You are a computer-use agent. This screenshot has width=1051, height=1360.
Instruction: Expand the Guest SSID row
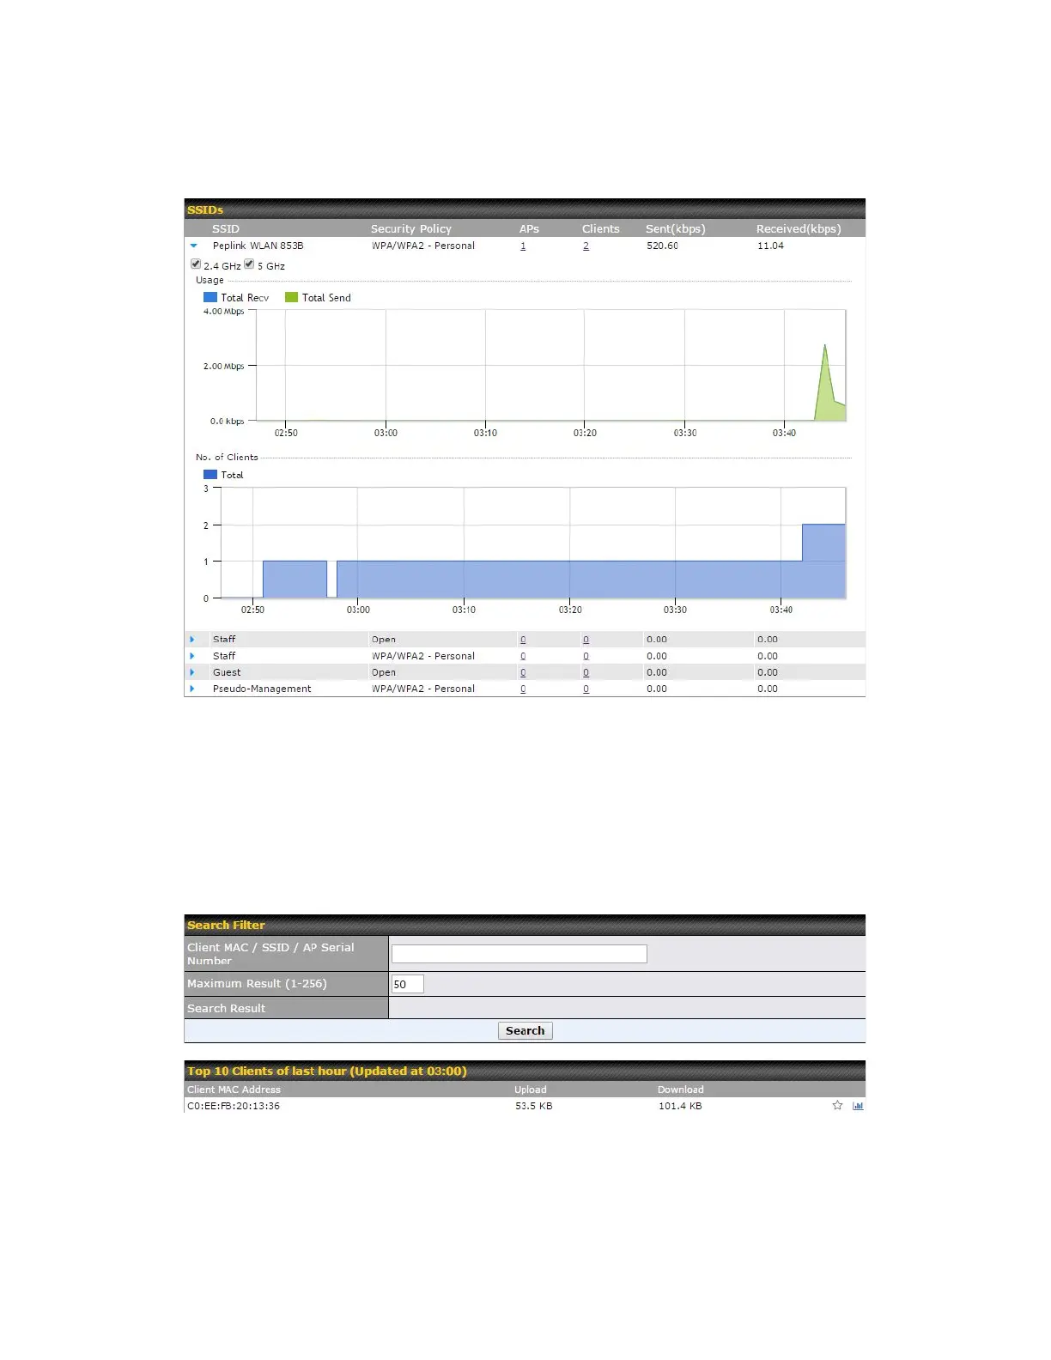191,672
